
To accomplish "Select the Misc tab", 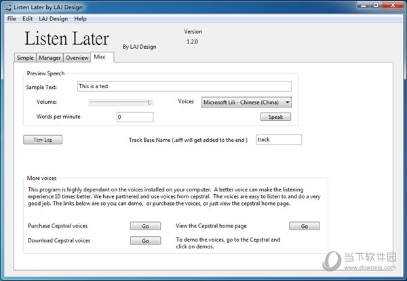I will pyautogui.click(x=102, y=57).
